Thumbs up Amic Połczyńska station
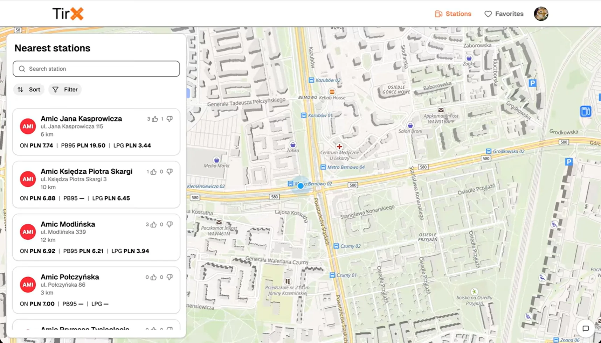Viewport: 601px width, 343px height. tap(153, 278)
